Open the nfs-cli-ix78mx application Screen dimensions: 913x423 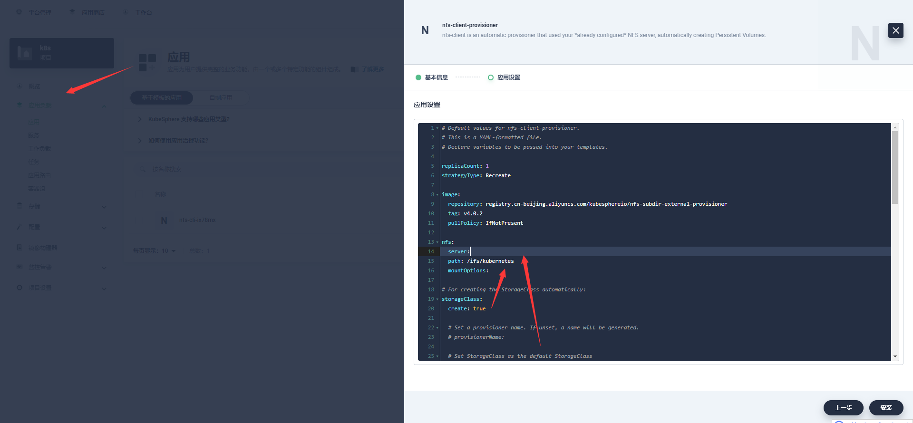197,220
